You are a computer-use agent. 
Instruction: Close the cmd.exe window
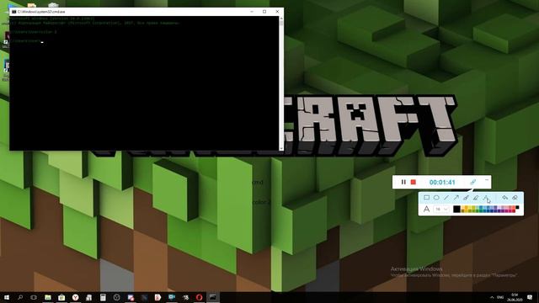click(277, 11)
